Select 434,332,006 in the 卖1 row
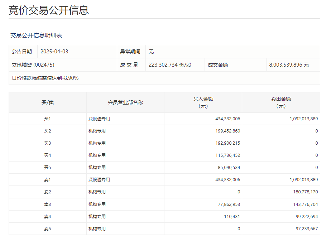The width and height of the screenshot is (331, 241). point(228,180)
